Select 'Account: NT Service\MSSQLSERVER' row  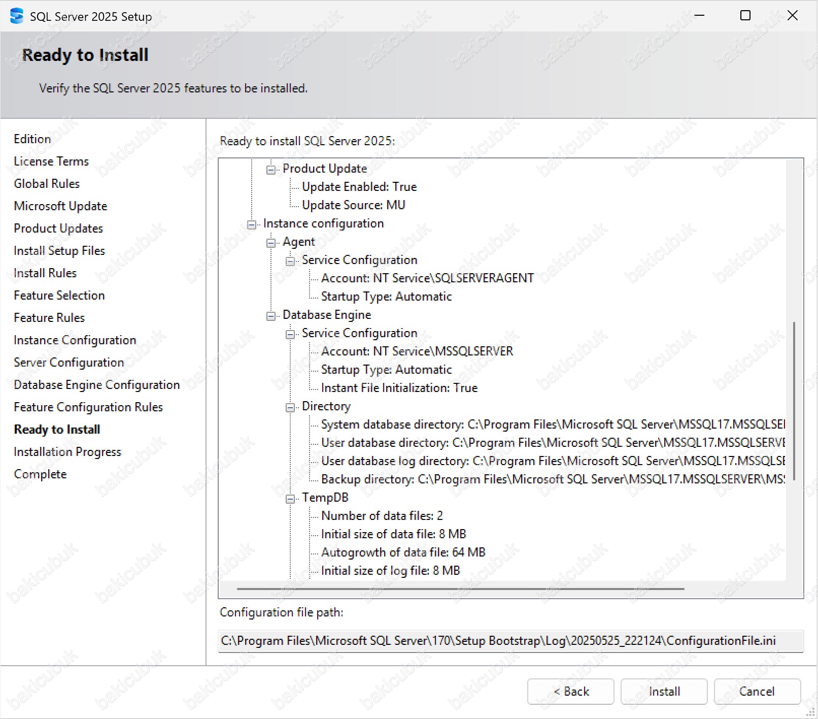pos(417,351)
